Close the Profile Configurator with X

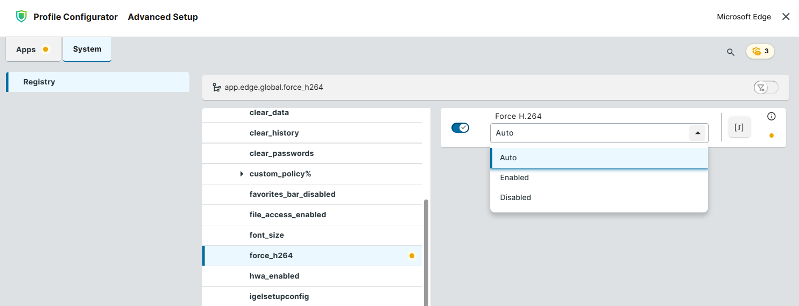click(786, 17)
